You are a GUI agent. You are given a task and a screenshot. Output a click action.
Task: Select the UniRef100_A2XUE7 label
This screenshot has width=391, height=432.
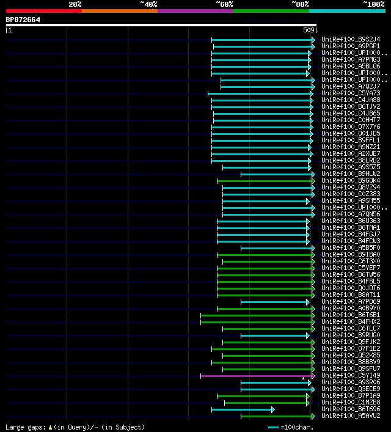click(351, 153)
